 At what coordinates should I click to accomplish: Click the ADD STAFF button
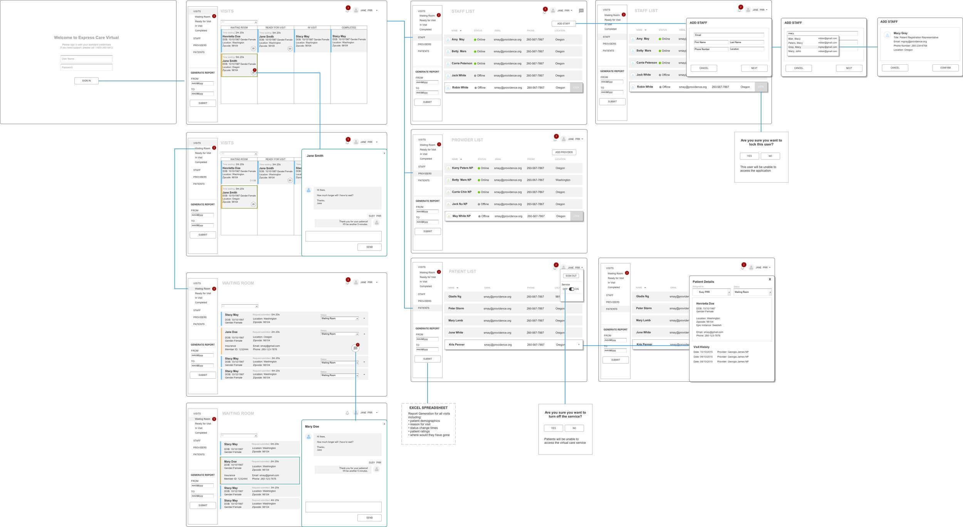tap(564, 23)
